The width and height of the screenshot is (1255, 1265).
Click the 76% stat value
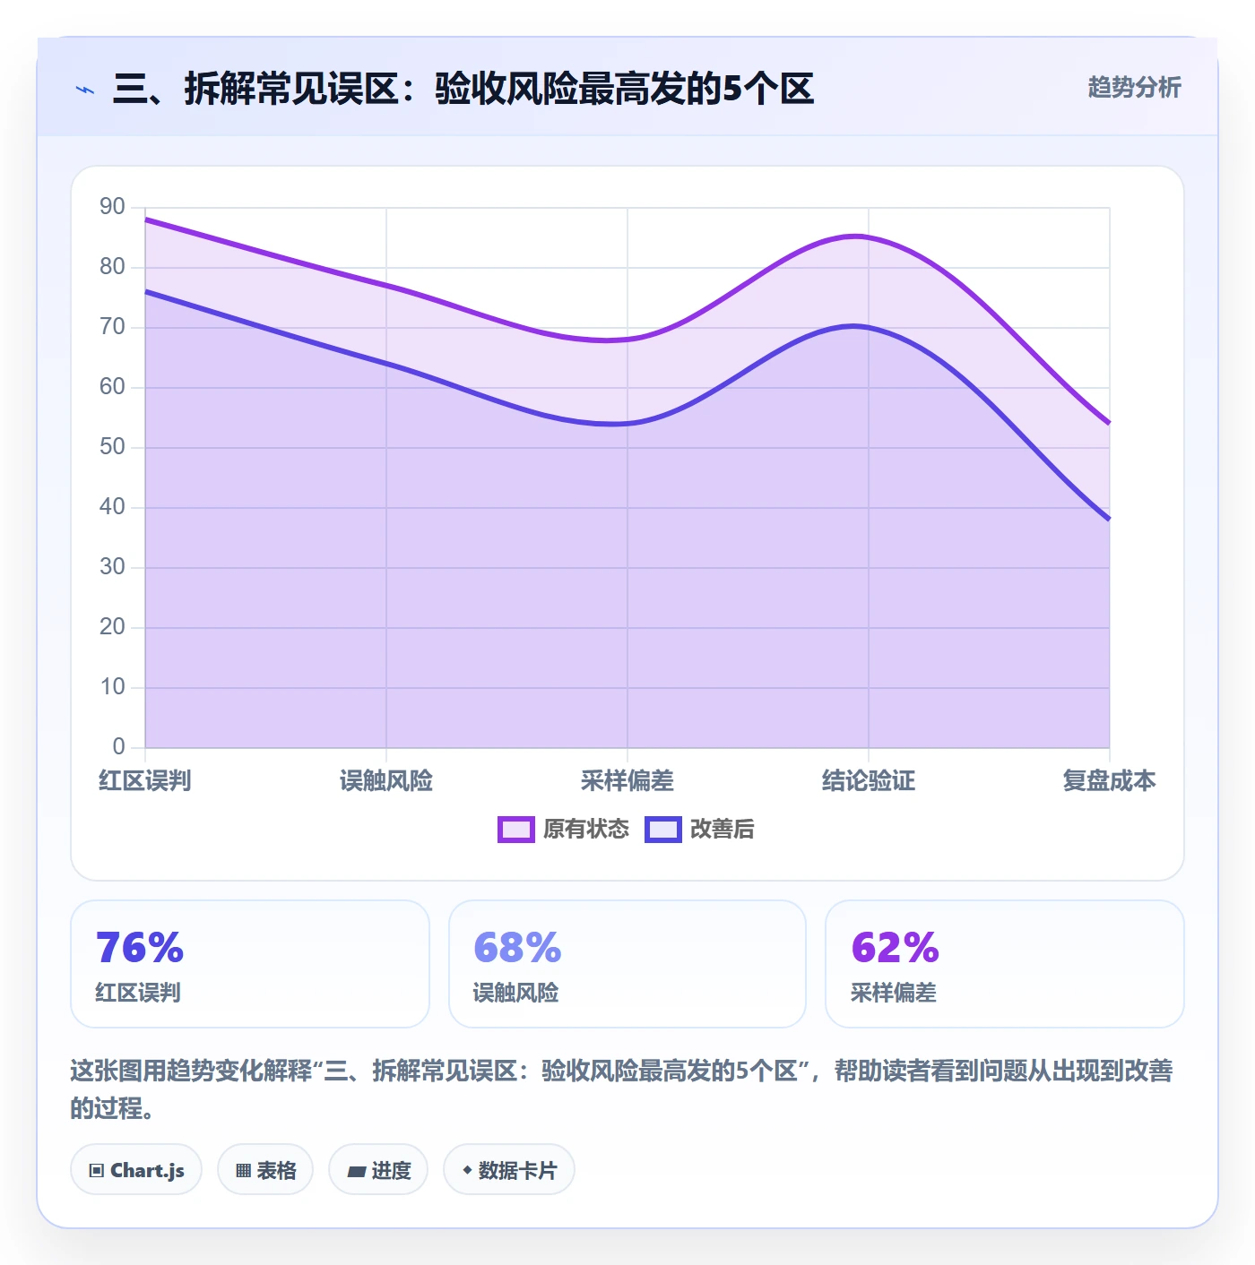click(x=140, y=948)
